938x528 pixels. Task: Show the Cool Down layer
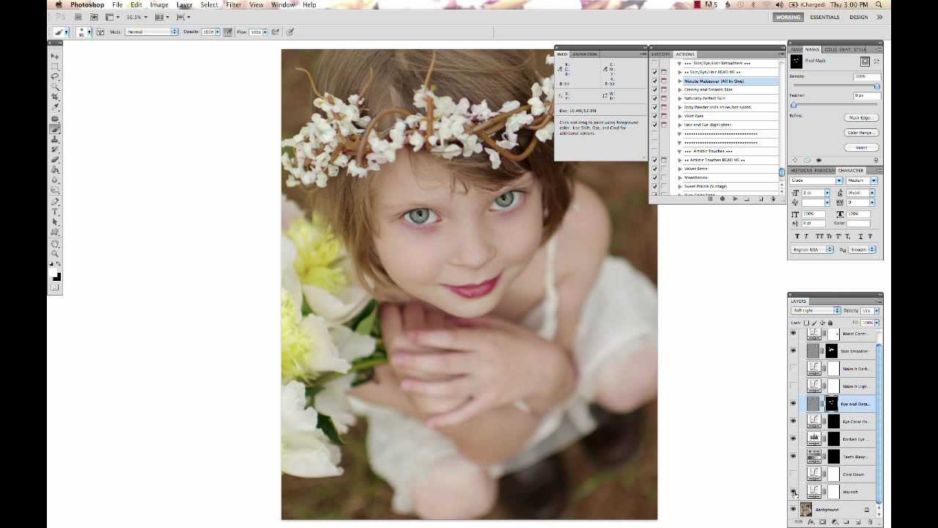[x=793, y=474]
